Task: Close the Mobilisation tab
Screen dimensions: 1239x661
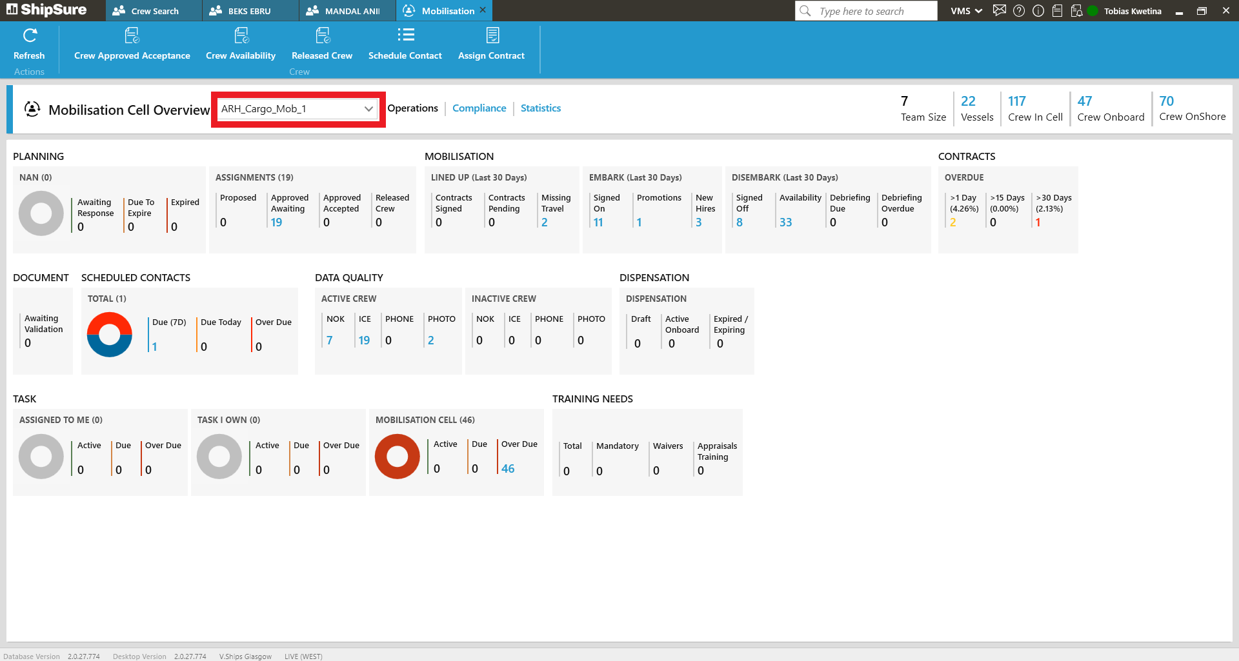Action: pyautogui.click(x=483, y=10)
